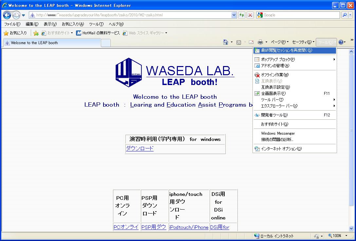The image size is (356, 241).
Task: Open the ツール バー(T) submenu
Action: pos(295,100)
